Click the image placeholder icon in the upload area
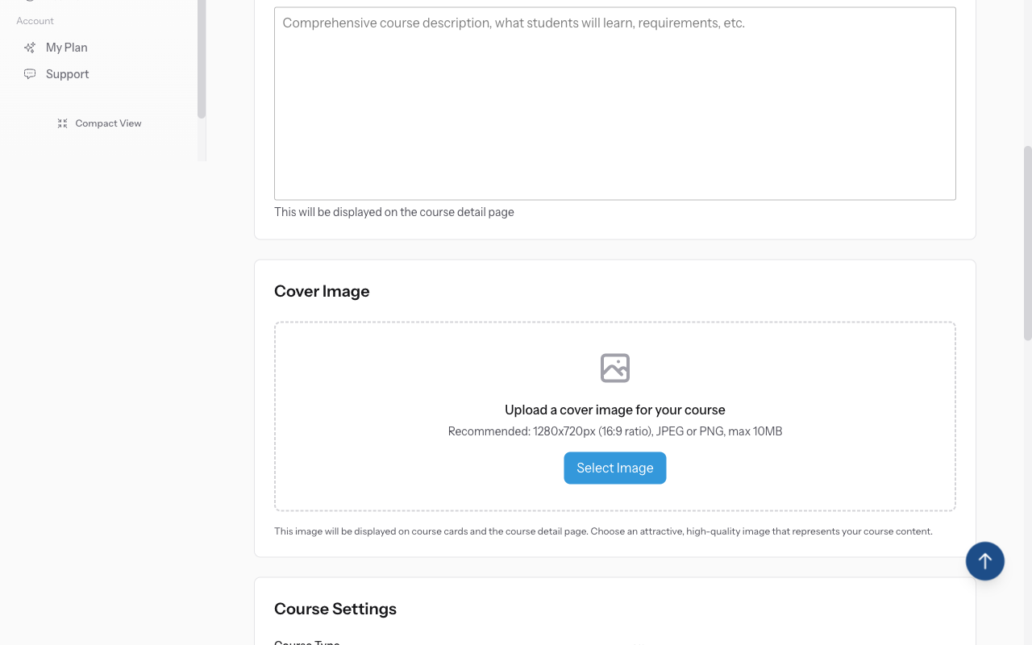 coord(614,368)
